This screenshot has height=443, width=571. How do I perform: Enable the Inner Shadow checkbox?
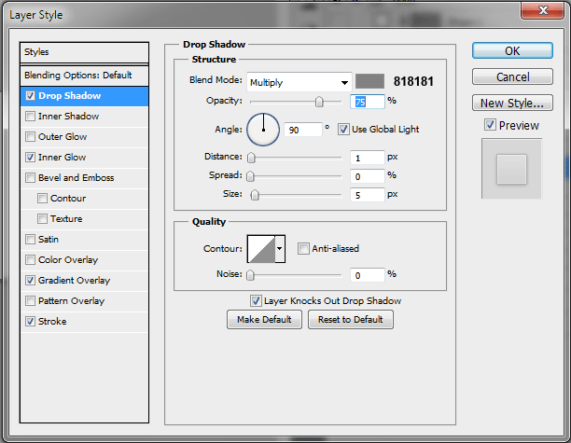click(x=32, y=117)
